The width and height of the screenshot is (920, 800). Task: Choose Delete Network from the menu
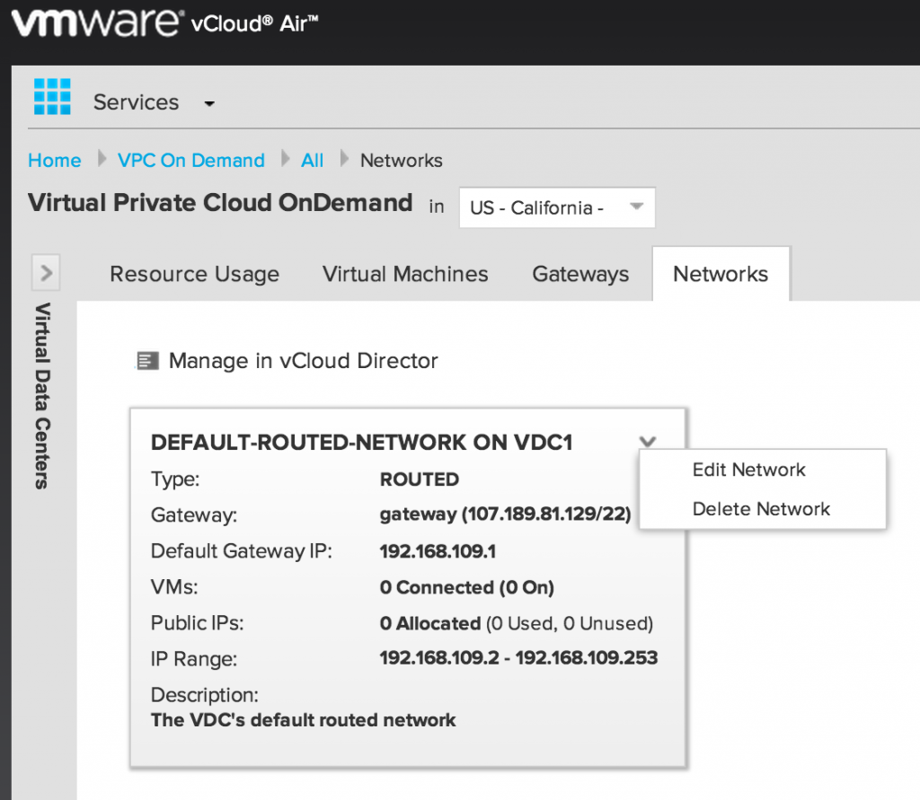click(761, 509)
